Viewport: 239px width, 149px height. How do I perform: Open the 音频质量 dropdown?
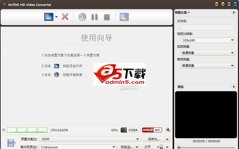point(208,66)
